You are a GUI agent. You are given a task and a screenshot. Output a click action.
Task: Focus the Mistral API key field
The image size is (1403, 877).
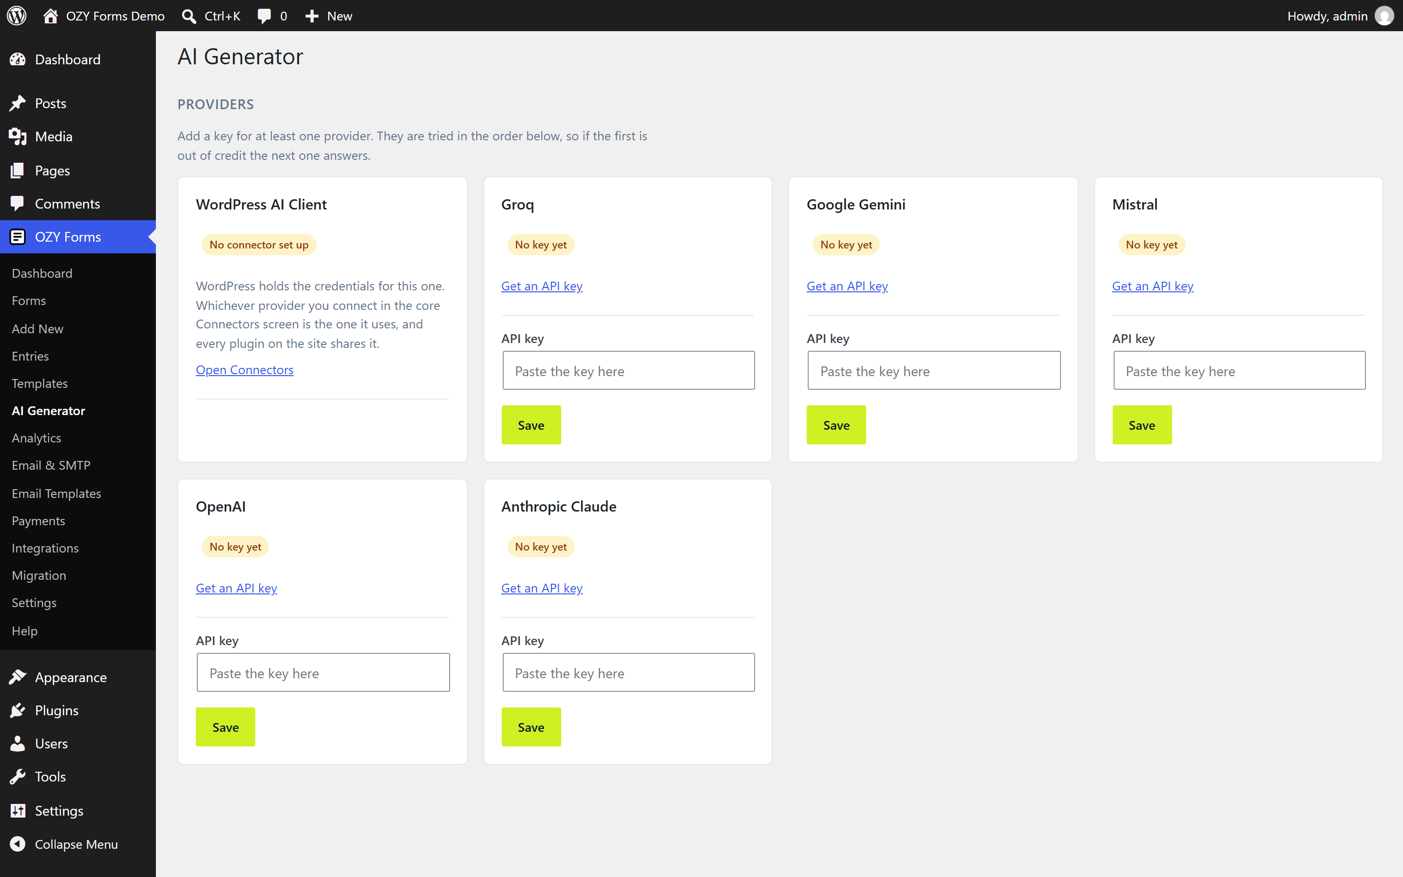click(x=1239, y=370)
